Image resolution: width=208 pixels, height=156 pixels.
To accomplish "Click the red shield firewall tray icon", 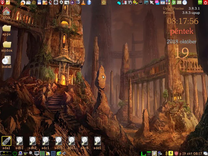I will coord(176,153).
